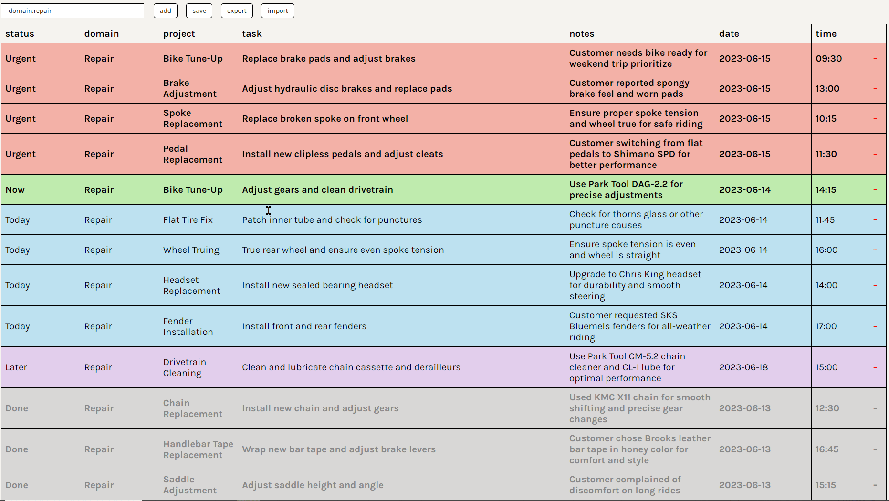Click the notes column header
Screen dimensions: 889x501
click(x=582, y=33)
